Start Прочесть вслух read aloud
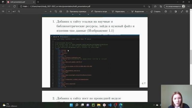 click(99, 11)
